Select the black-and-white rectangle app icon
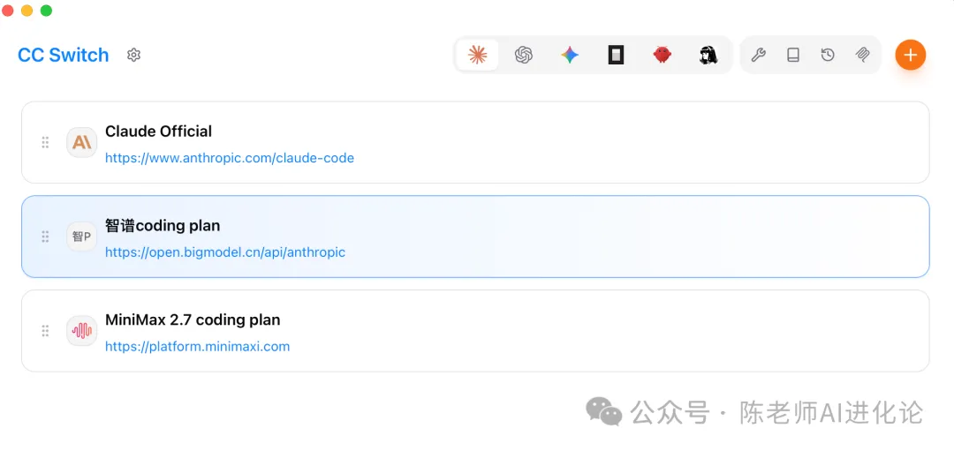This screenshot has height=451, width=954. click(616, 55)
